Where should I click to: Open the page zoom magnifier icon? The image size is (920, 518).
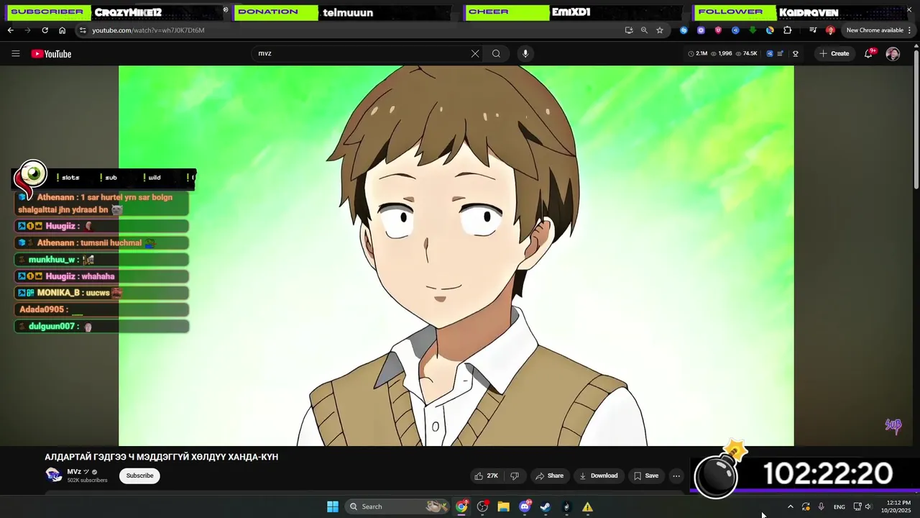coord(644,30)
